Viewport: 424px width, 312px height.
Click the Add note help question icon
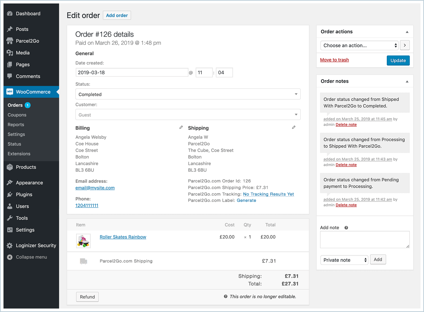(x=346, y=228)
